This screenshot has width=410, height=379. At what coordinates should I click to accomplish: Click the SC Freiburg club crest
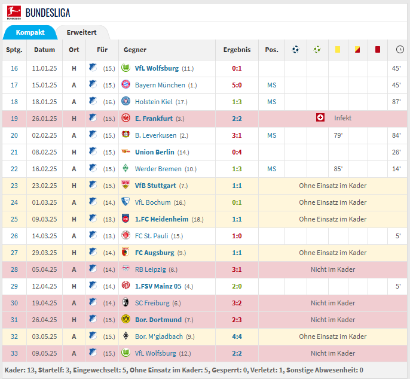coord(126,302)
